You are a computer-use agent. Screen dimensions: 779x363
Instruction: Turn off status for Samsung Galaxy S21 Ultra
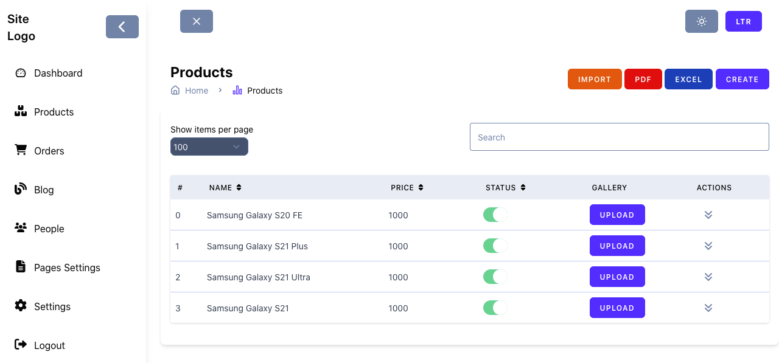(x=495, y=277)
